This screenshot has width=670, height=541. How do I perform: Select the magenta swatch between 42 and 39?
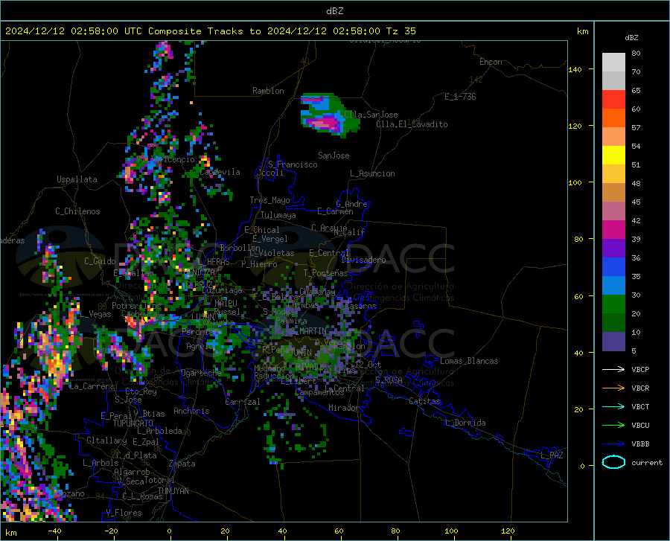tap(613, 230)
